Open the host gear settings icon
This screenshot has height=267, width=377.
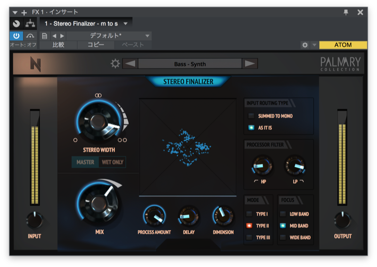coord(305,45)
